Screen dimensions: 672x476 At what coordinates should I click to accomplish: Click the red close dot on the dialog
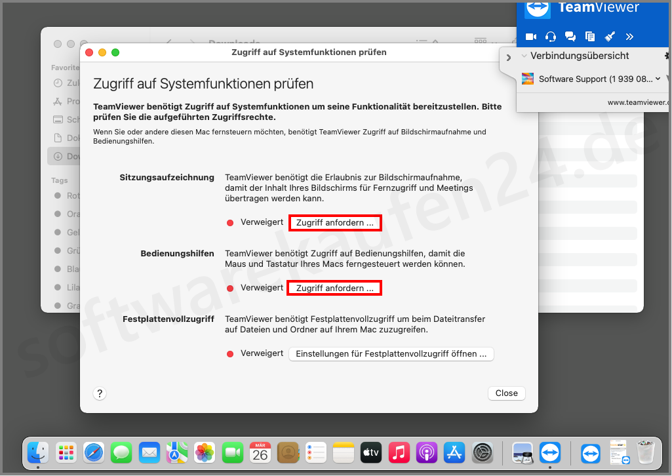pyautogui.click(x=89, y=52)
